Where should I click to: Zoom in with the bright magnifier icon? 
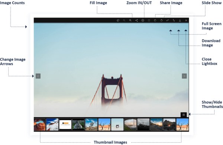coord(130,20)
